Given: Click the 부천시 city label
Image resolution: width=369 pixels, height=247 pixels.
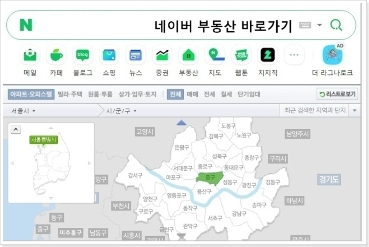Looking at the screenshot, I should click(121, 206).
